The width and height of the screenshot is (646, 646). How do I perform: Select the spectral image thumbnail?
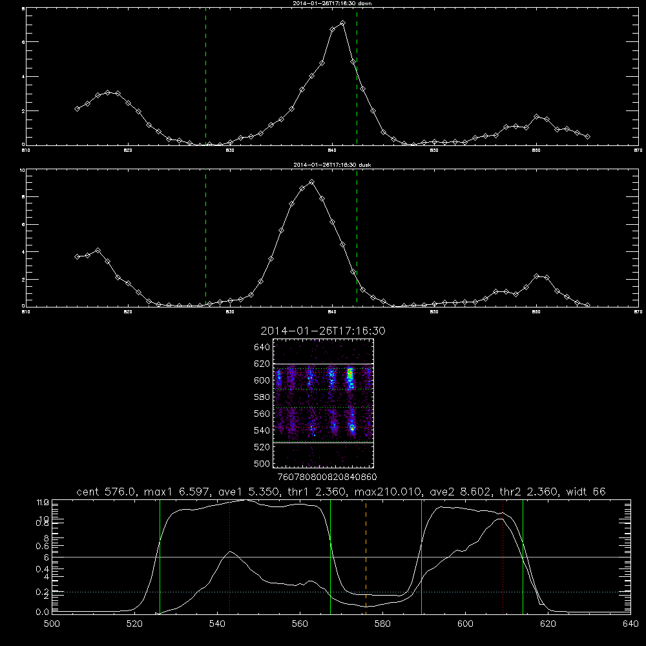323,403
